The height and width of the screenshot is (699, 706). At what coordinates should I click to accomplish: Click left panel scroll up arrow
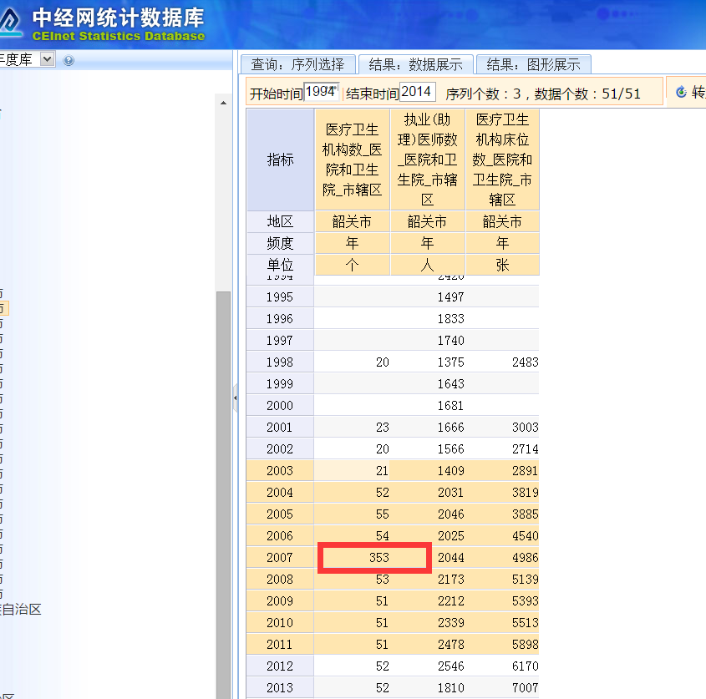tap(223, 103)
